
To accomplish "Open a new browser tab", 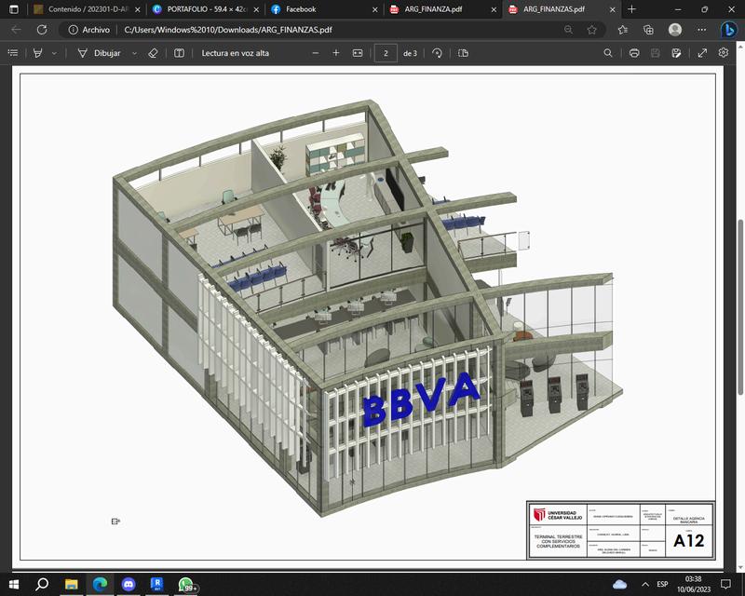I will 631,9.
